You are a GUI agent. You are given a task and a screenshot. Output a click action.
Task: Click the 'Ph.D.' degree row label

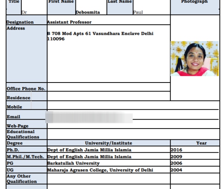click(13, 150)
